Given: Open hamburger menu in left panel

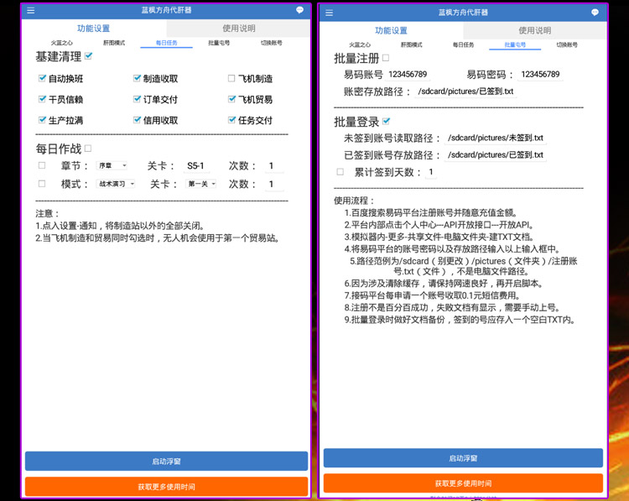Looking at the screenshot, I should pos(30,10).
